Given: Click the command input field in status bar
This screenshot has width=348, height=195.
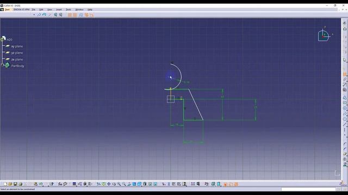Looking at the screenshot, I should (x=308, y=189).
